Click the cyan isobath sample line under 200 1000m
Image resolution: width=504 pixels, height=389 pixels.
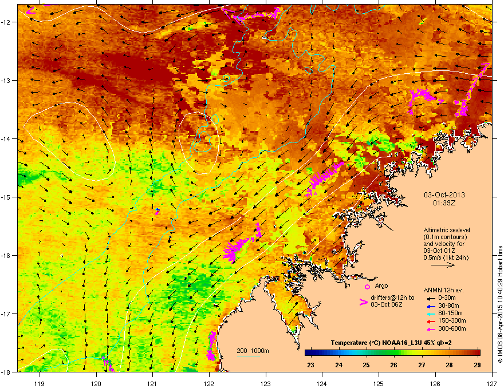(x=249, y=356)
